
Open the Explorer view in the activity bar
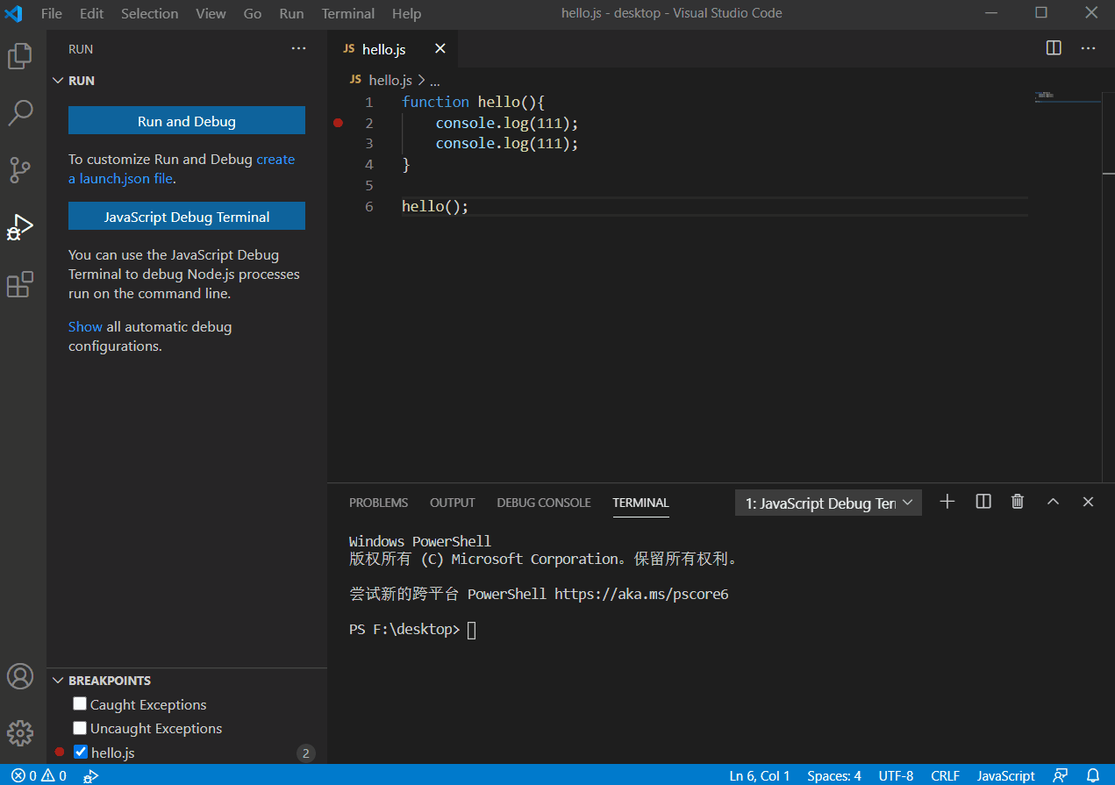pyautogui.click(x=20, y=54)
